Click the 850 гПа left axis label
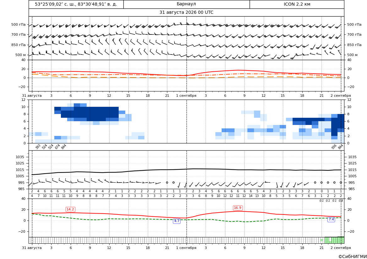The image size is (367, 259). point(19,45)
